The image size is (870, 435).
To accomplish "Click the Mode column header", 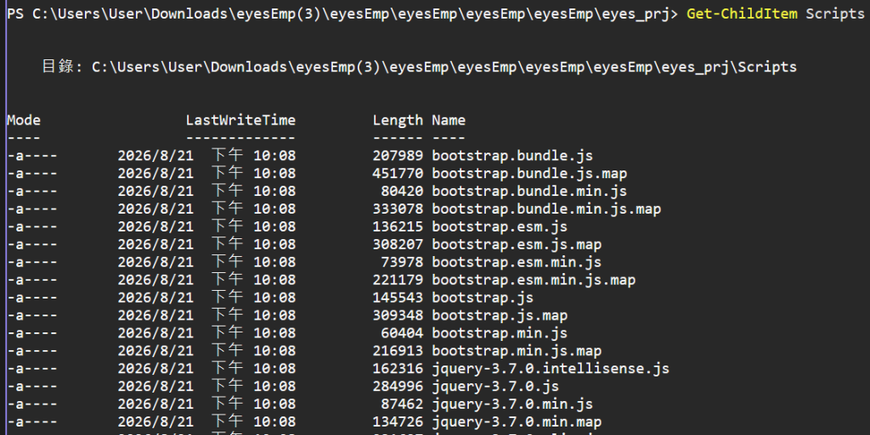I will click(24, 120).
